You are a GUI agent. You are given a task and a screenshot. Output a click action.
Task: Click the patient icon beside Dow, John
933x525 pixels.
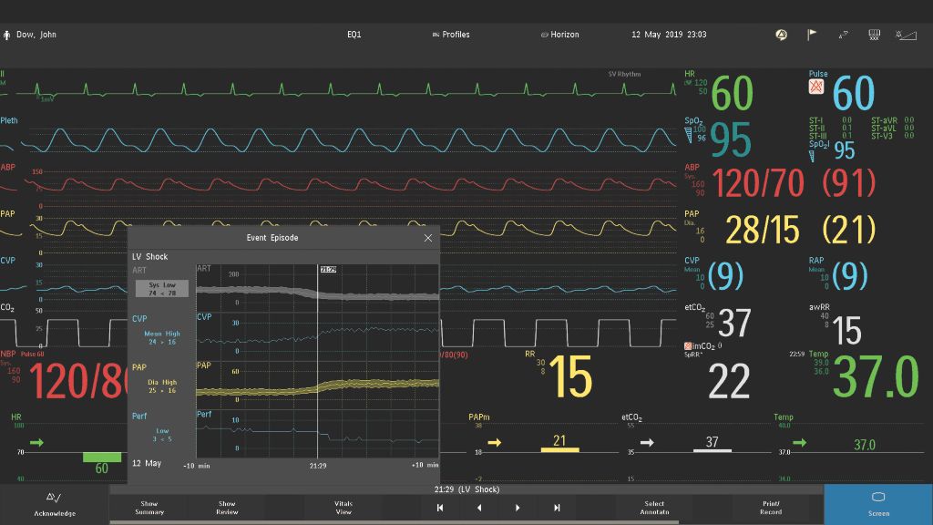click(7, 35)
